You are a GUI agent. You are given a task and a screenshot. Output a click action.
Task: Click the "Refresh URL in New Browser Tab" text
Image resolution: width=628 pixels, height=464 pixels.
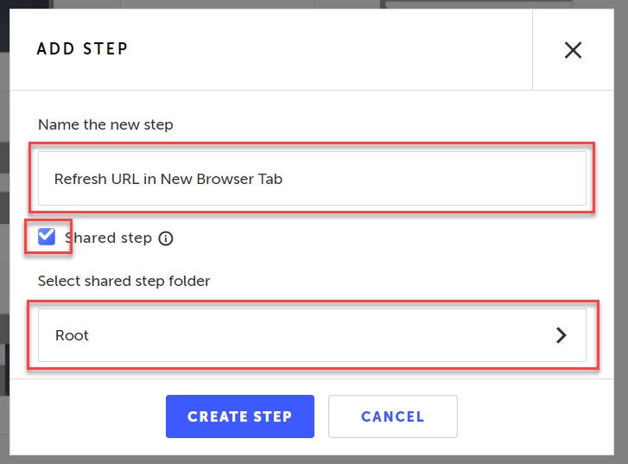click(x=168, y=180)
